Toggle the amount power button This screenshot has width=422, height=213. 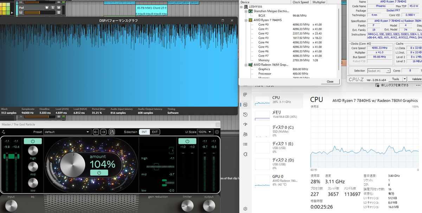pos(99,173)
